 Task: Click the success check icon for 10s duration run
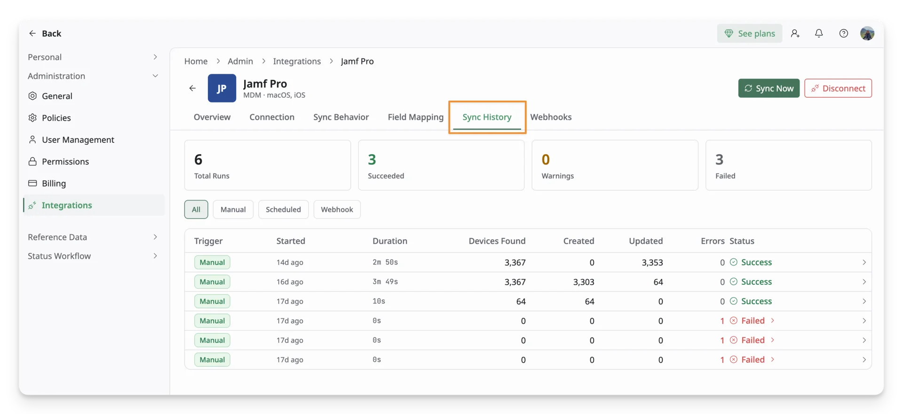coord(734,301)
